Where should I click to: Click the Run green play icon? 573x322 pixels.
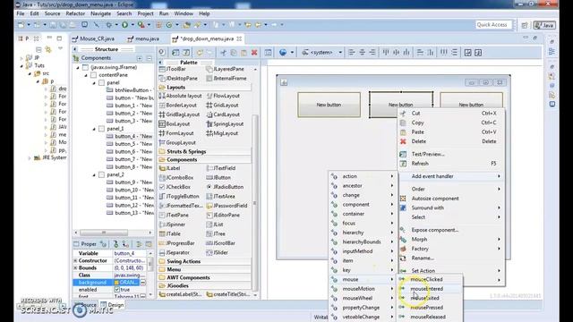click(x=125, y=25)
